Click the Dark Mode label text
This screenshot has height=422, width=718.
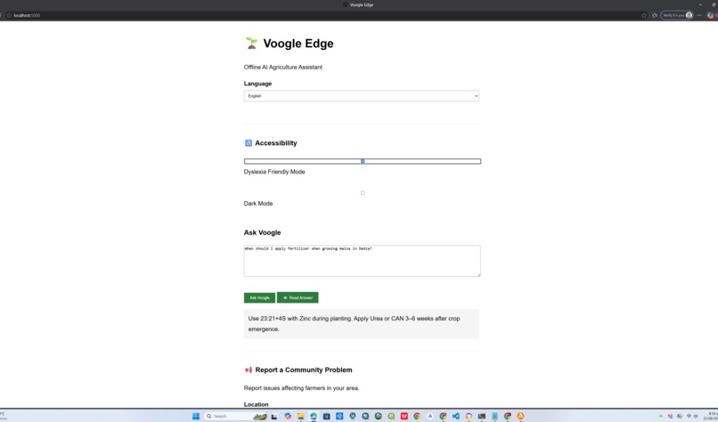point(258,203)
